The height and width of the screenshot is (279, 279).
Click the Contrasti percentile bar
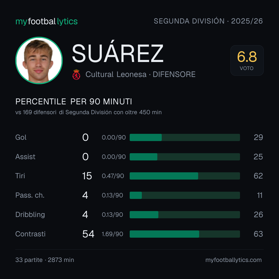pyautogui.click(x=185, y=234)
